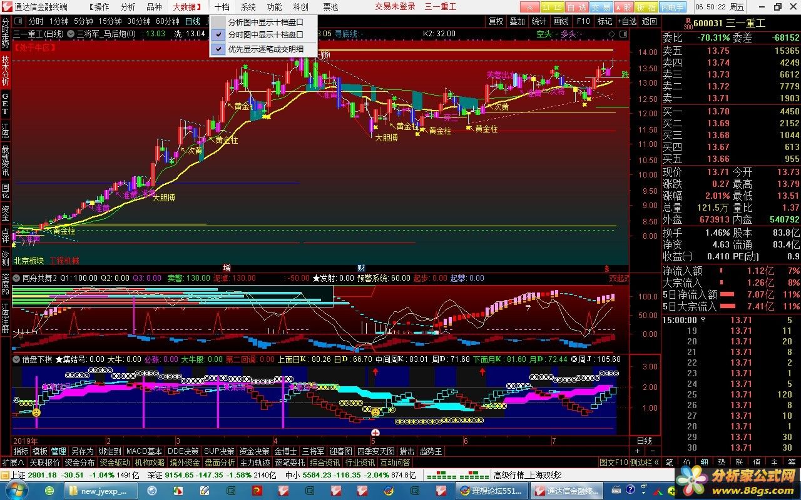Open GET sidebar tab

tap(5, 103)
